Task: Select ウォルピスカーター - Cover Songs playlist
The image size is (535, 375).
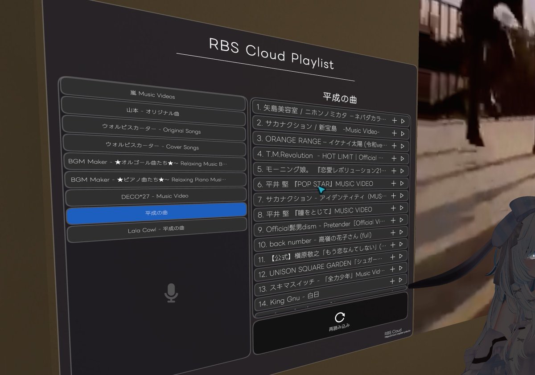Action: coord(155,146)
